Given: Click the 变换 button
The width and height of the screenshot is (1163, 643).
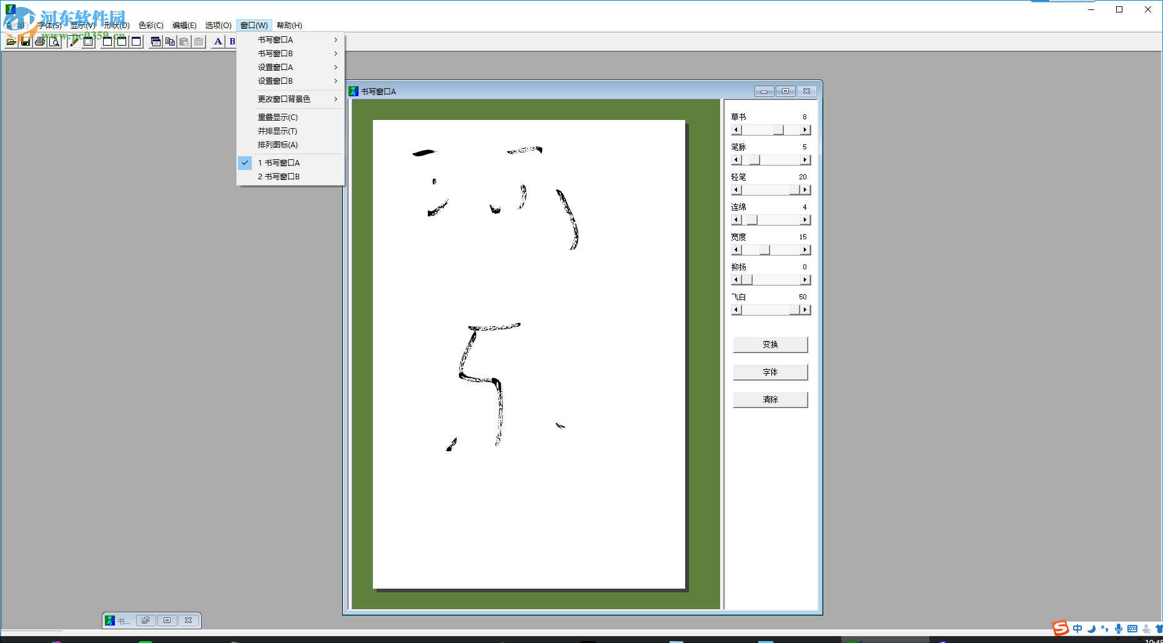Looking at the screenshot, I should tap(770, 345).
